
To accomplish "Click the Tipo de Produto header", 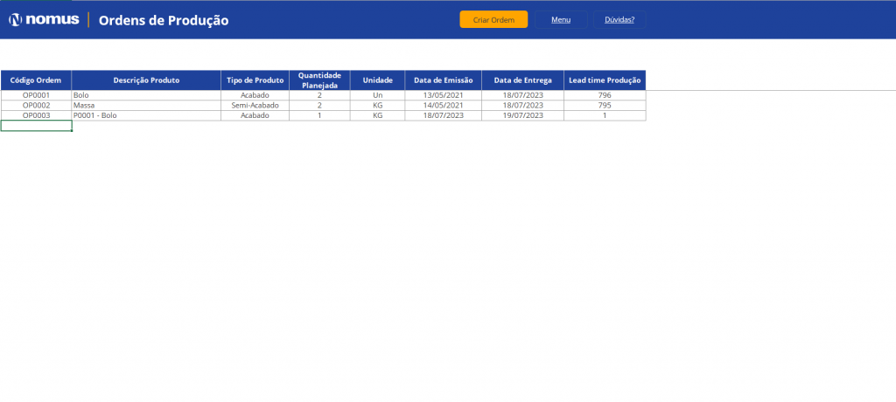I will point(255,80).
